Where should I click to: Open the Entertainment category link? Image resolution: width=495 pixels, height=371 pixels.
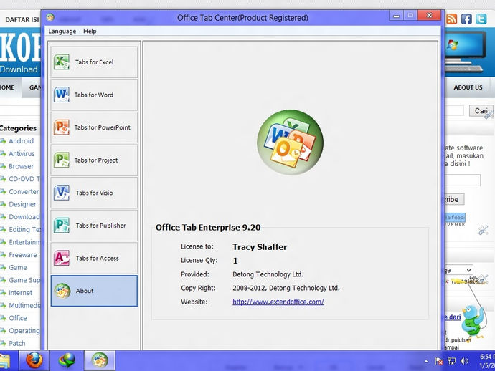24,242
